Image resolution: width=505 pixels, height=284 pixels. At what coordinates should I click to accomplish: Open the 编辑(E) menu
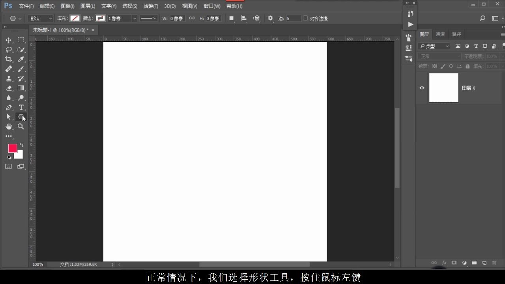[47, 6]
